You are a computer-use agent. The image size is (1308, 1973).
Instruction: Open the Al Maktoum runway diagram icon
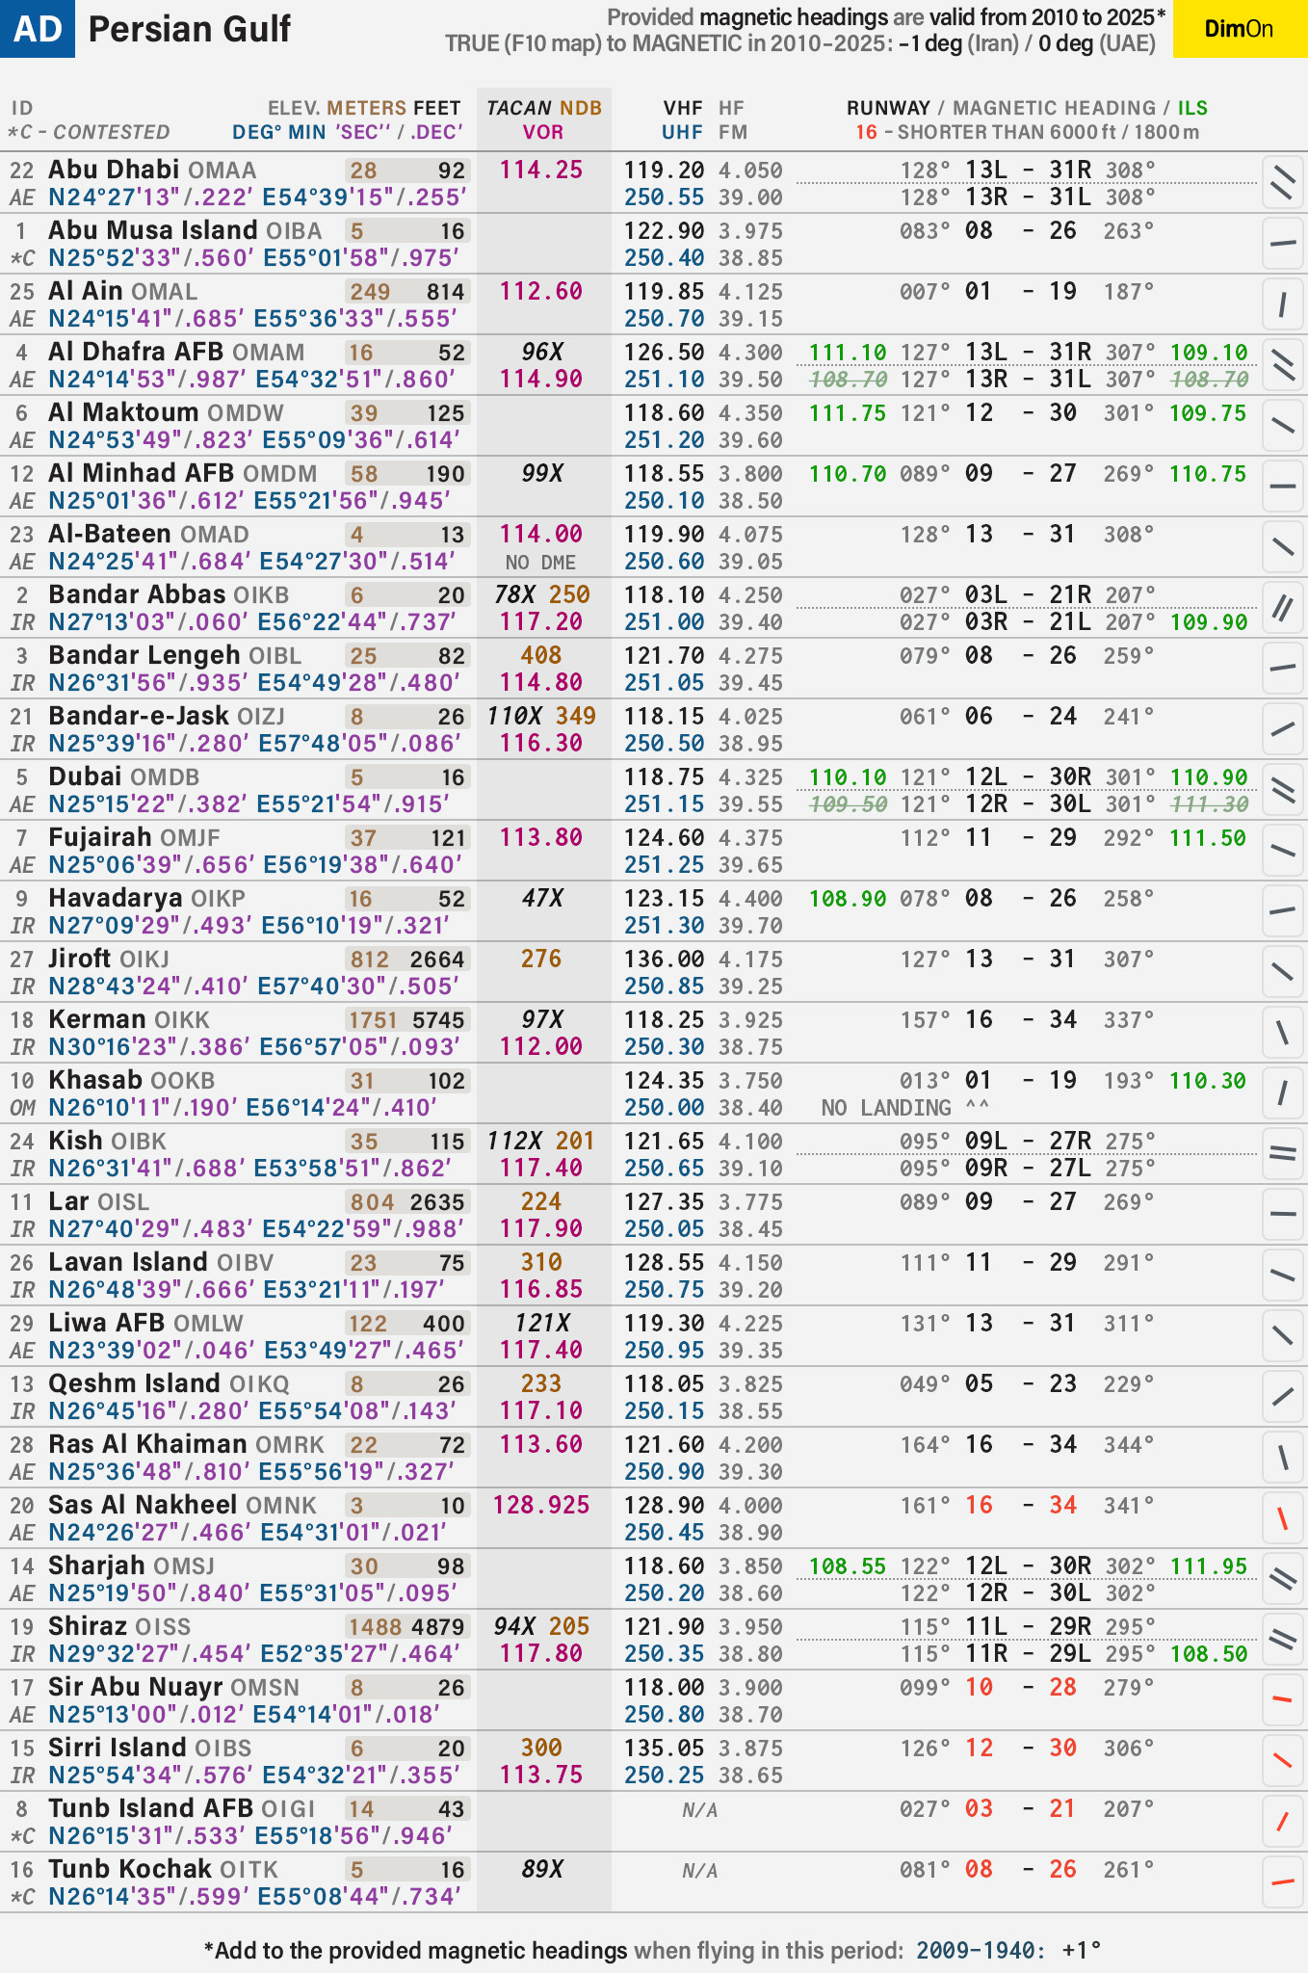1283,426
